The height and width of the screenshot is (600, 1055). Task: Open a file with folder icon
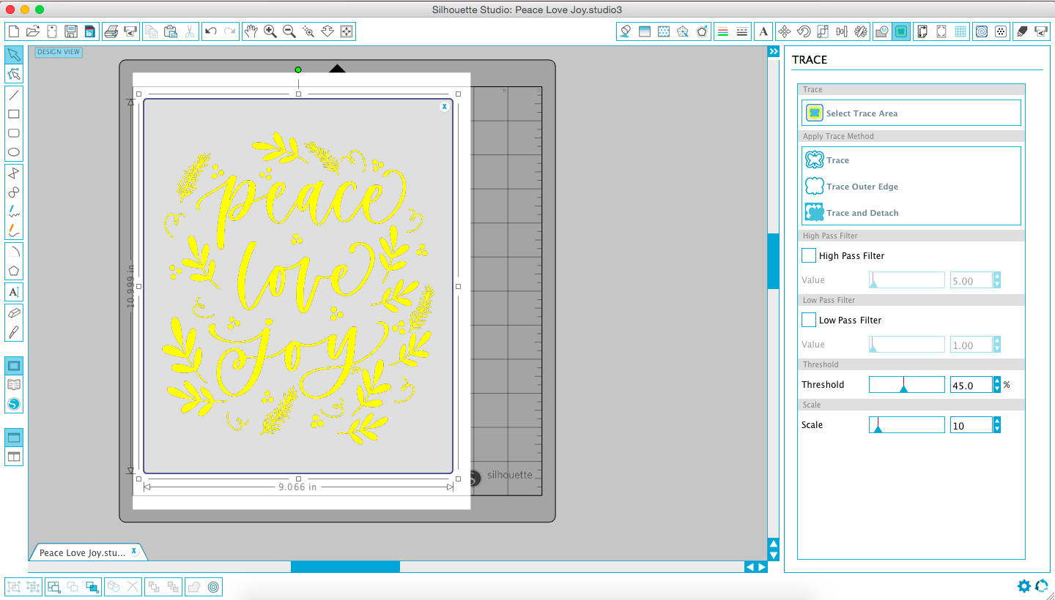[32, 31]
